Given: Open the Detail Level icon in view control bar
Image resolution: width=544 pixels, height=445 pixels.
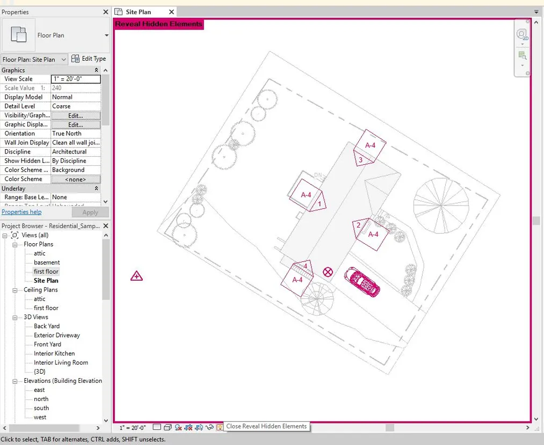Looking at the screenshot, I should point(157,427).
